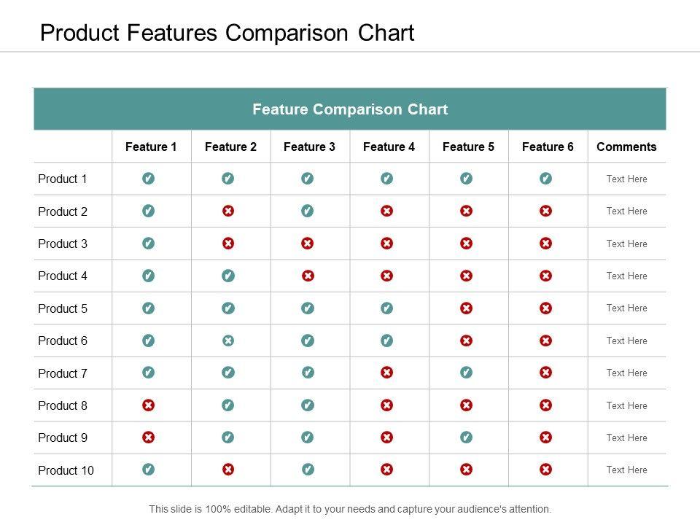This screenshot has height=525, width=700.
Task: Click the Feature Comparison Chart banner
Action: click(x=350, y=109)
